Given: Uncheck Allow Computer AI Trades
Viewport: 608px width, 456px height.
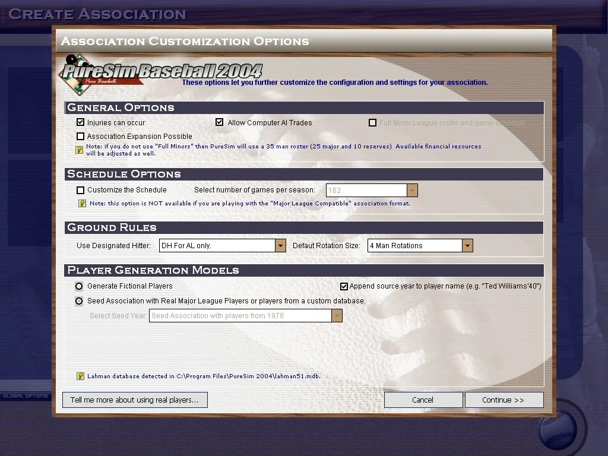Looking at the screenshot, I should [x=220, y=122].
